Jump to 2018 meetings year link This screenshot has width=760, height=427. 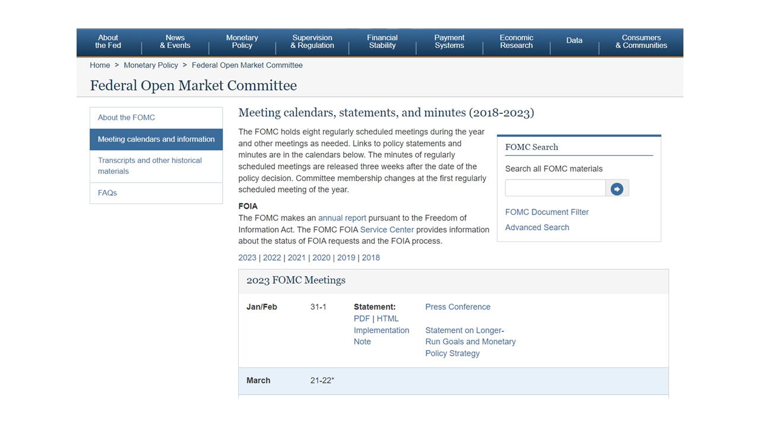click(x=370, y=258)
